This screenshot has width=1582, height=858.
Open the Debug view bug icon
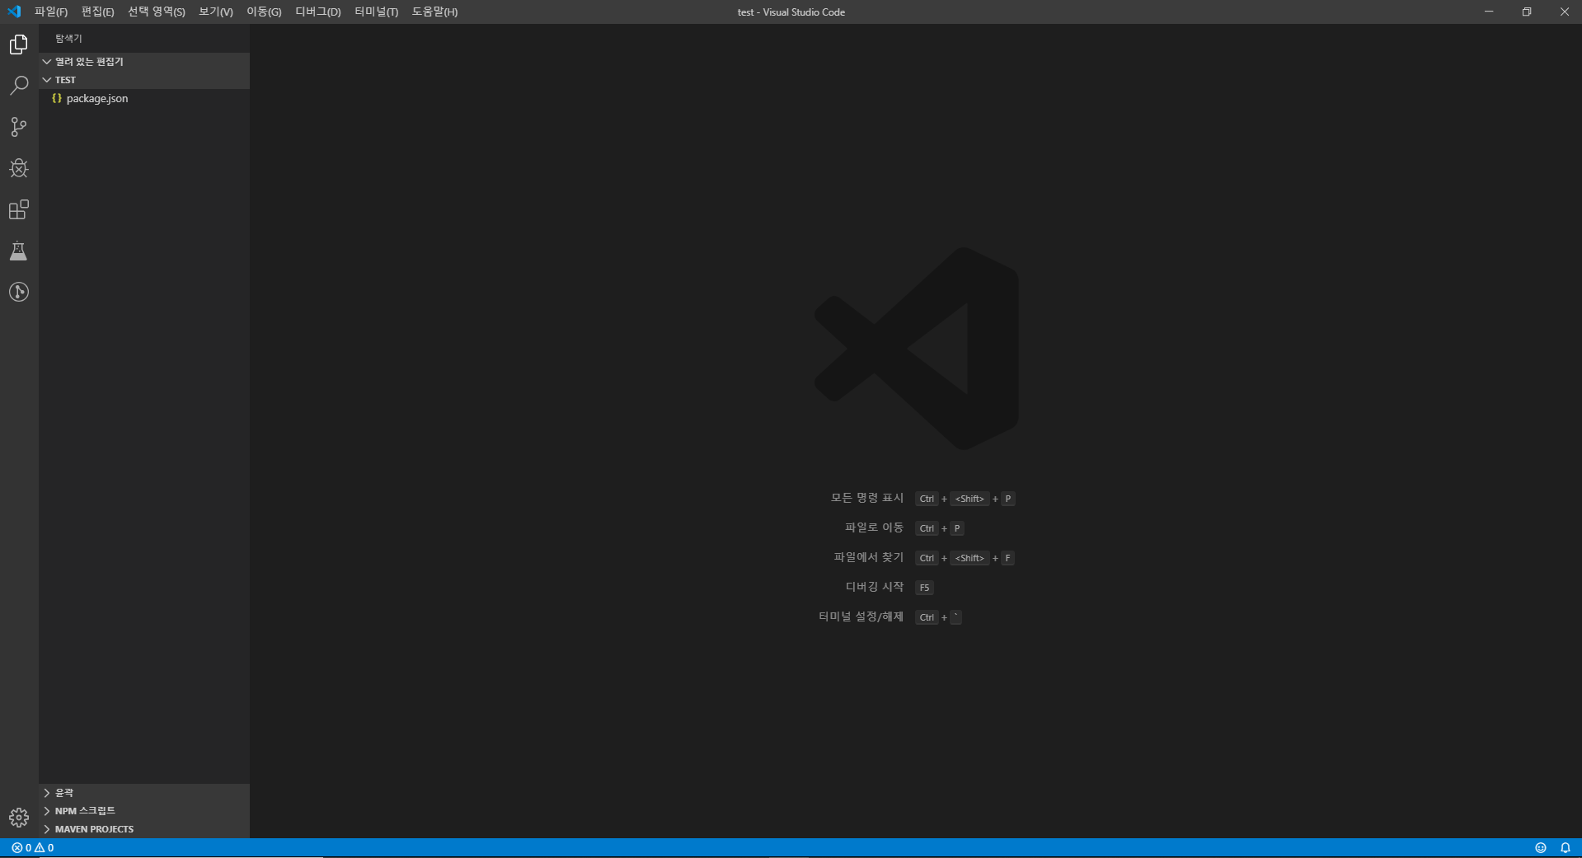(x=19, y=168)
